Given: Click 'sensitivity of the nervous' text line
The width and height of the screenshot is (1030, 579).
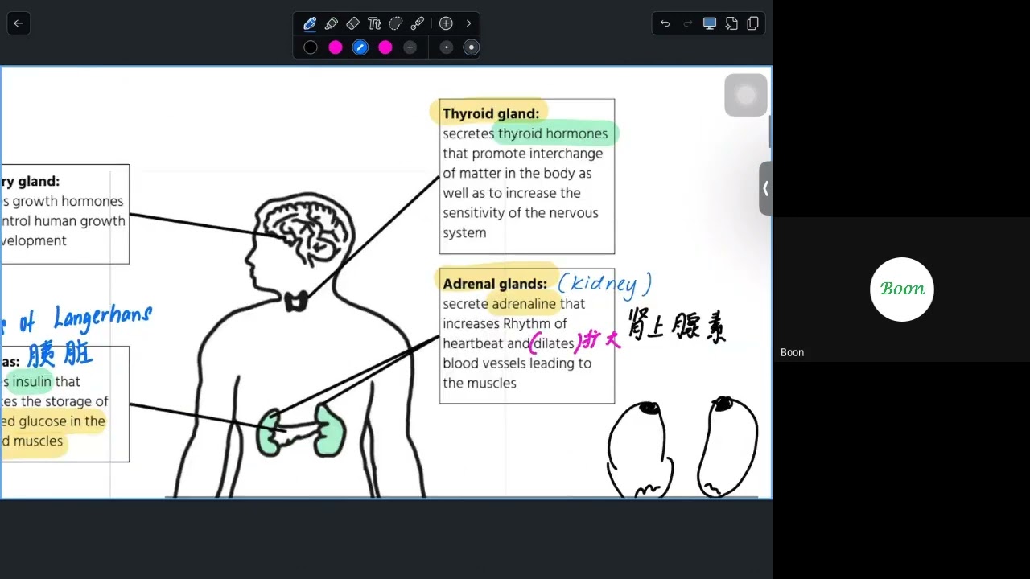Looking at the screenshot, I should click(520, 213).
